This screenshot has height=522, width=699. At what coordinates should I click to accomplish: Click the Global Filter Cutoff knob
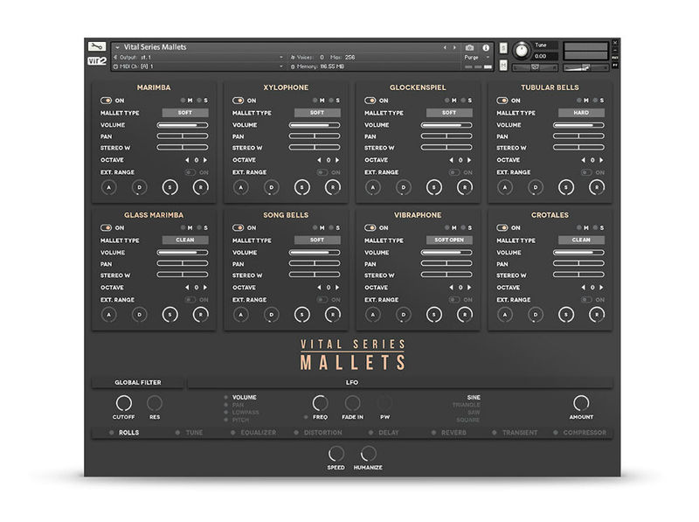point(123,403)
